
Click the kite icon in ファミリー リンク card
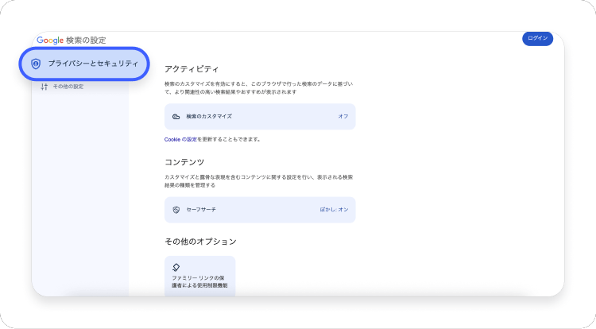[x=176, y=267]
